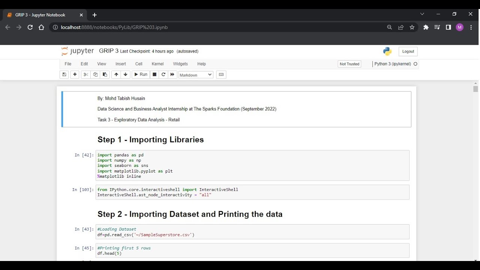The height and width of the screenshot is (270, 480).
Task: Open the tab search chevron in Chrome
Action: [x=422, y=14]
